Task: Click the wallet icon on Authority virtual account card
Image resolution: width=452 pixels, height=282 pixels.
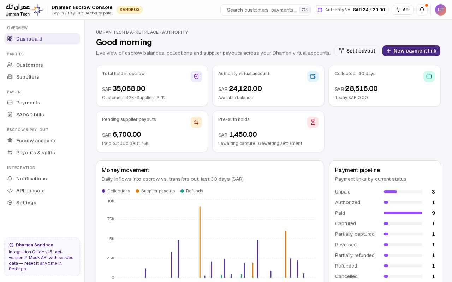Action: coord(313,76)
